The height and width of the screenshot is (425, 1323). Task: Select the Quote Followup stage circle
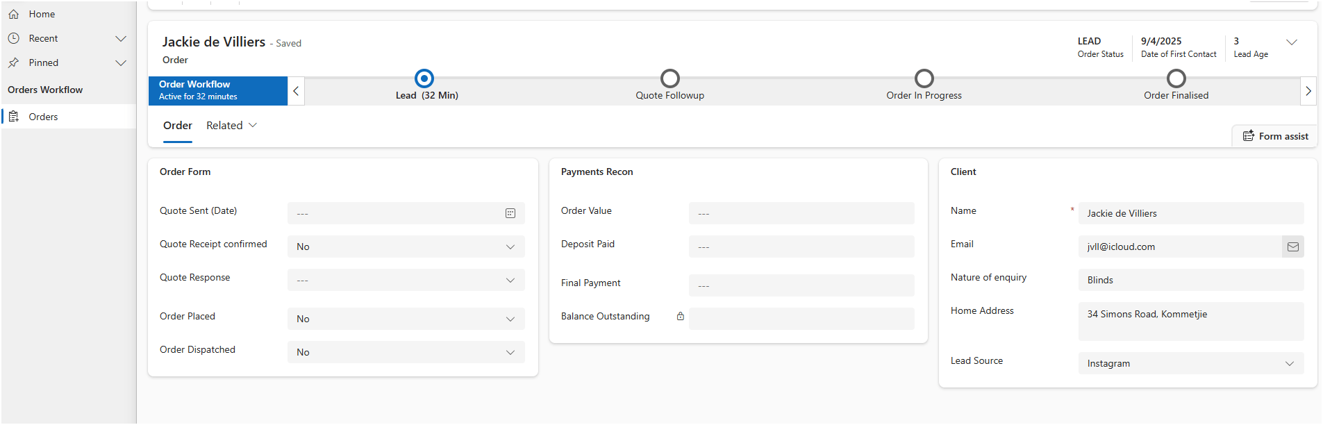click(x=670, y=78)
